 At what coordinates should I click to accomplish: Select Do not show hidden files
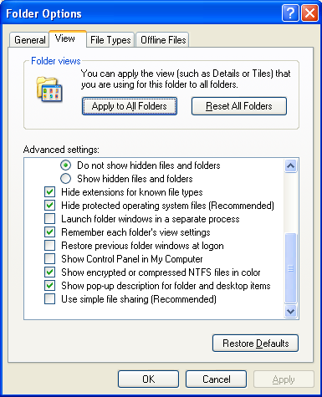tap(65, 165)
